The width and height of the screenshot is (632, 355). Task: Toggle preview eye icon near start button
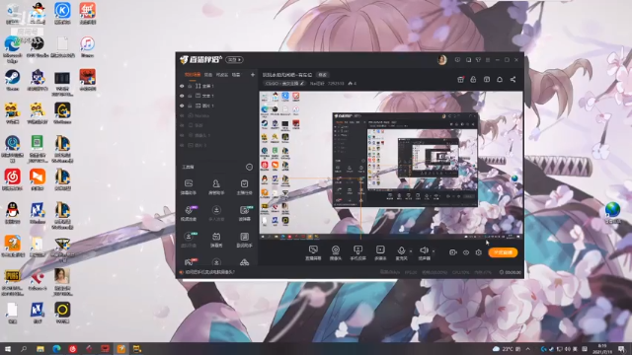click(466, 252)
